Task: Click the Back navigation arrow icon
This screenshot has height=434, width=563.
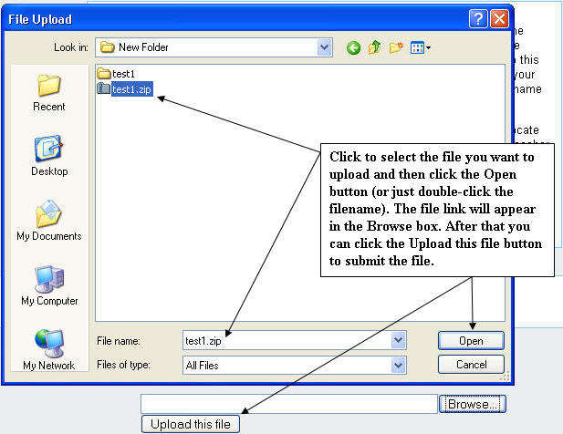Action: 353,47
